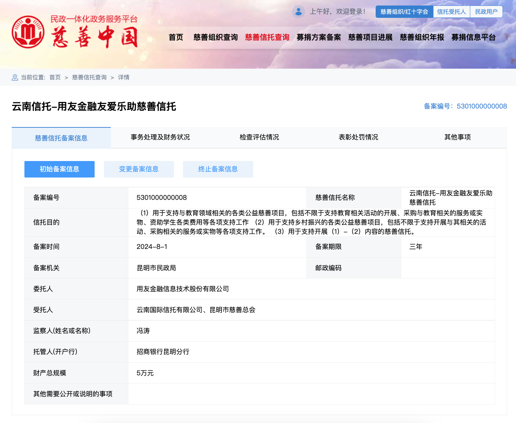Click the user avatar icon
Image resolution: width=516 pixels, height=423 pixels.
tap(298, 12)
